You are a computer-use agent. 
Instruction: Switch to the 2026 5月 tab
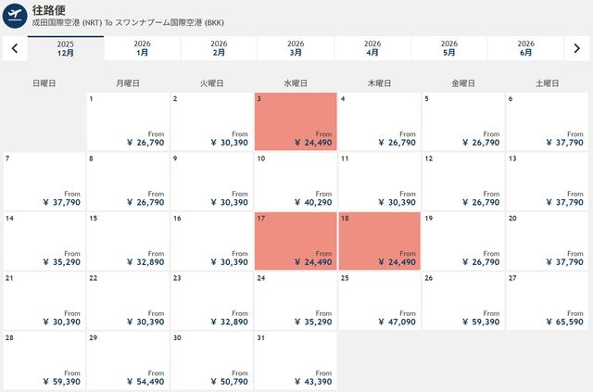click(449, 48)
